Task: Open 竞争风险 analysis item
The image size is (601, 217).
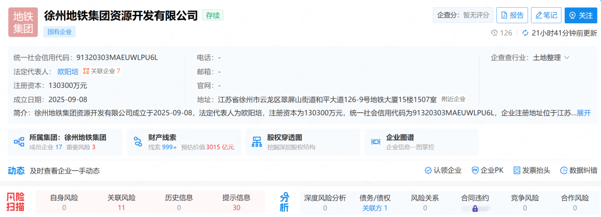Action: 525,203
